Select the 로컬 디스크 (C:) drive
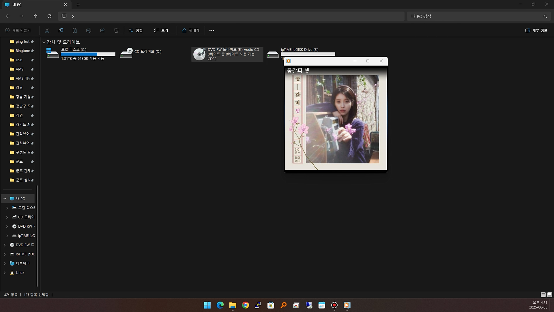The image size is (554, 312). click(x=81, y=54)
